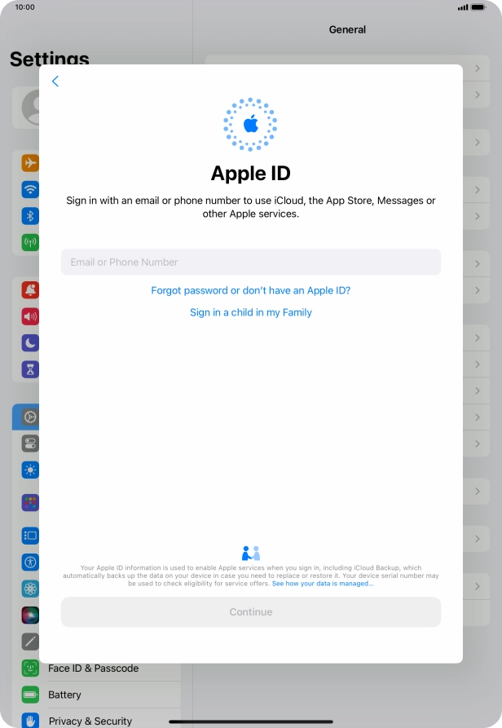The height and width of the screenshot is (728, 502).
Task: Tap the cellular signal bars in status bar
Action: click(463, 7)
